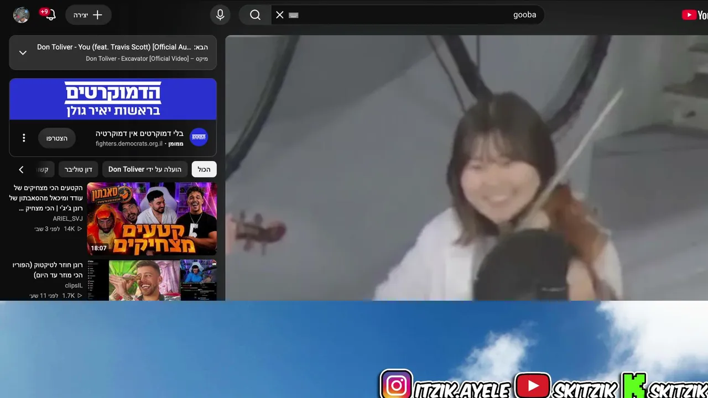The image size is (708, 398).
Task: Go to the ARIEL_SVJ channel
Action: click(x=67, y=219)
